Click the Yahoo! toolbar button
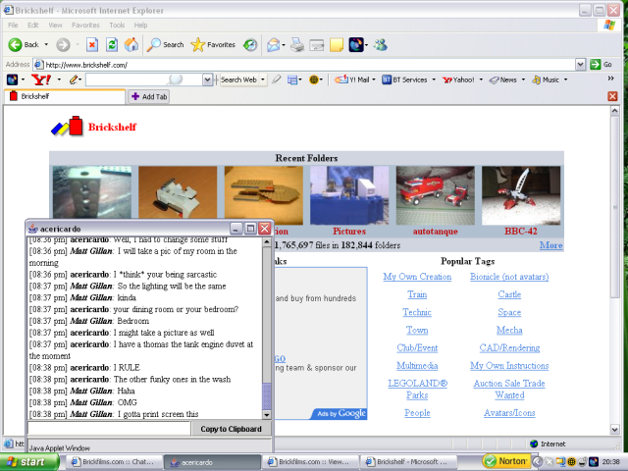 (x=458, y=79)
